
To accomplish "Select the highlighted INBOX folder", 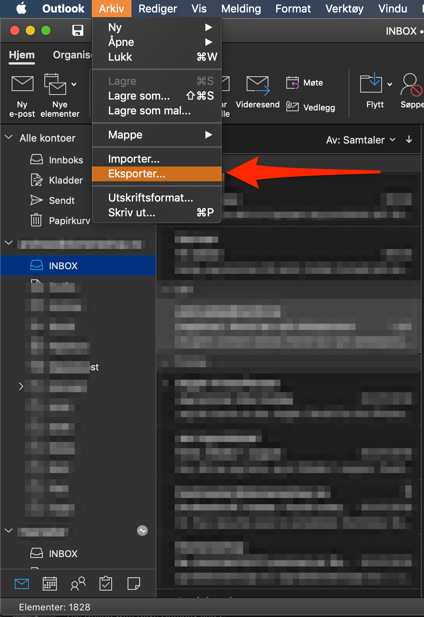I will coord(78,266).
